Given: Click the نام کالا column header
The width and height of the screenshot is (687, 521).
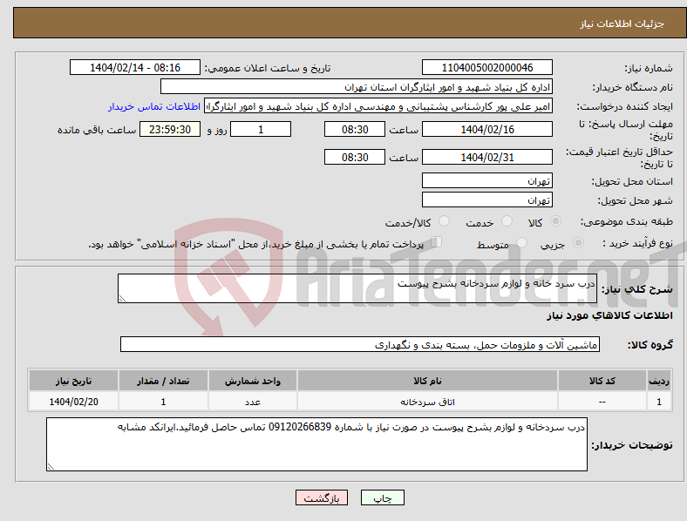Looking at the screenshot, I should pyautogui.click(x=427, y=381).
